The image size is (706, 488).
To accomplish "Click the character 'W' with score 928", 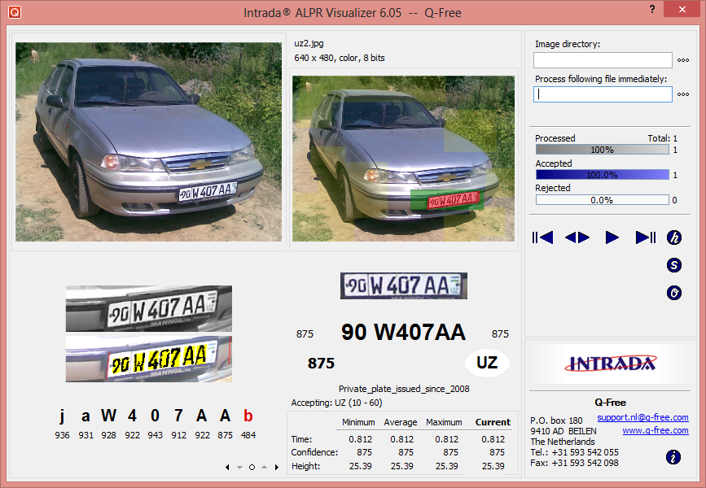I will pyautogui.click(x=108, y=416).
